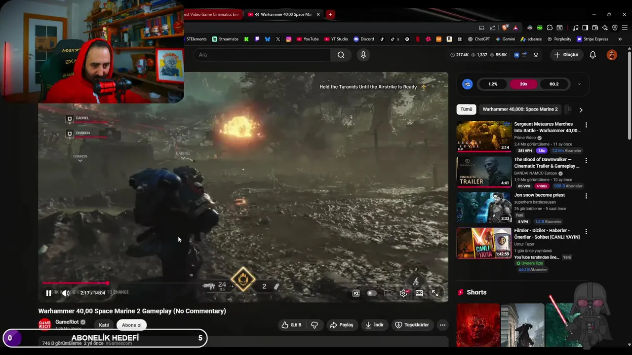Select the Warhammer 40,000: Space Marine 2 chip
Viewport: 632px width, 355px height.
point(520,109)
